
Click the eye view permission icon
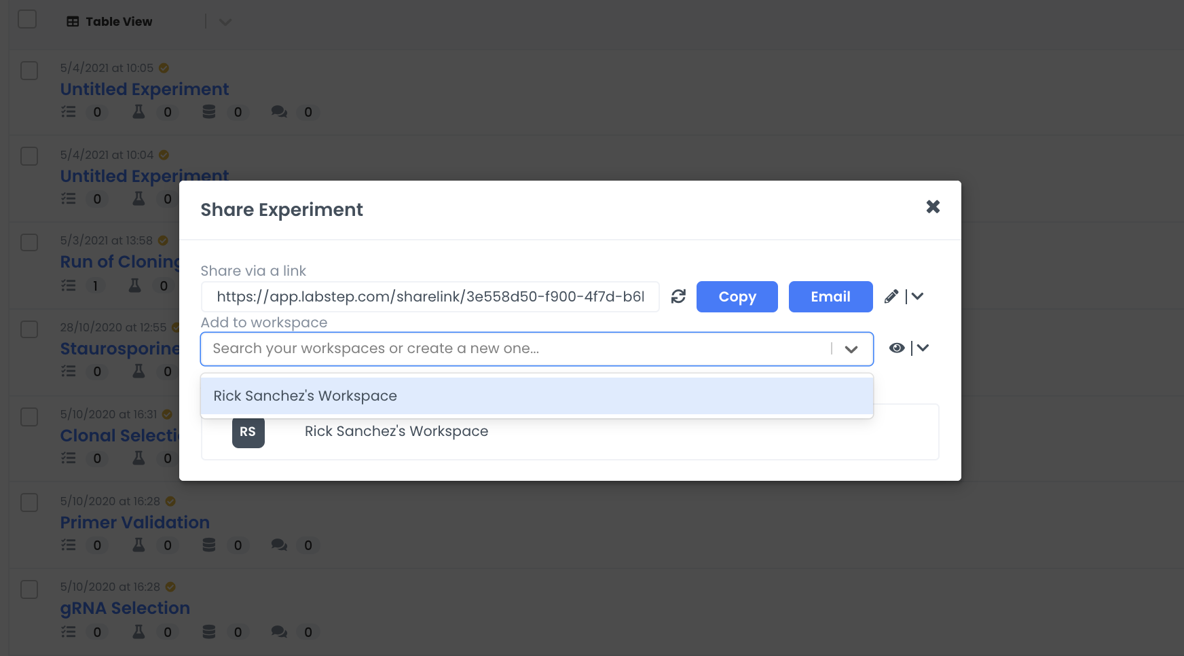tap(897, 348)
